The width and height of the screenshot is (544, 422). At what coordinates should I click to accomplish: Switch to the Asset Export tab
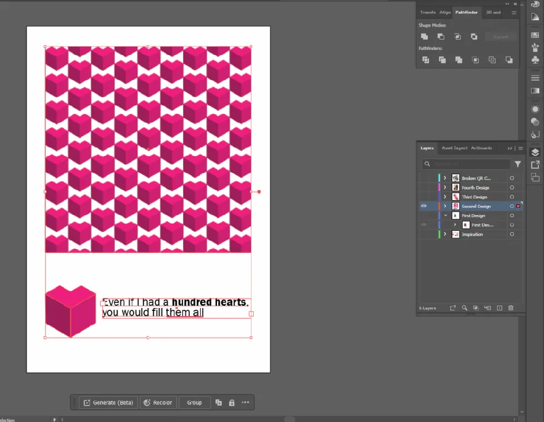[454, 148]
